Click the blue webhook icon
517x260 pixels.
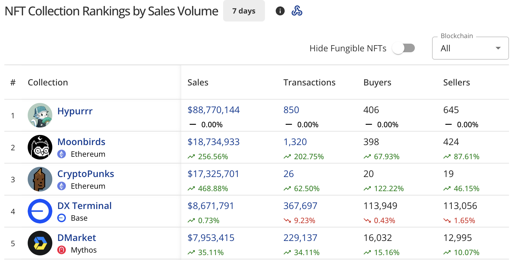(x=297, y=11)
